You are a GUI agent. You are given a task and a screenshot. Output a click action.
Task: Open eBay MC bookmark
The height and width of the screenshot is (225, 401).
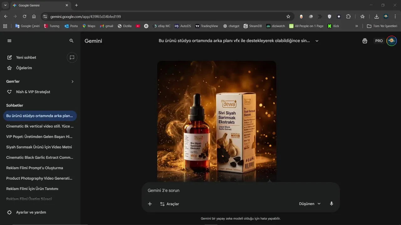pos(161,26)
